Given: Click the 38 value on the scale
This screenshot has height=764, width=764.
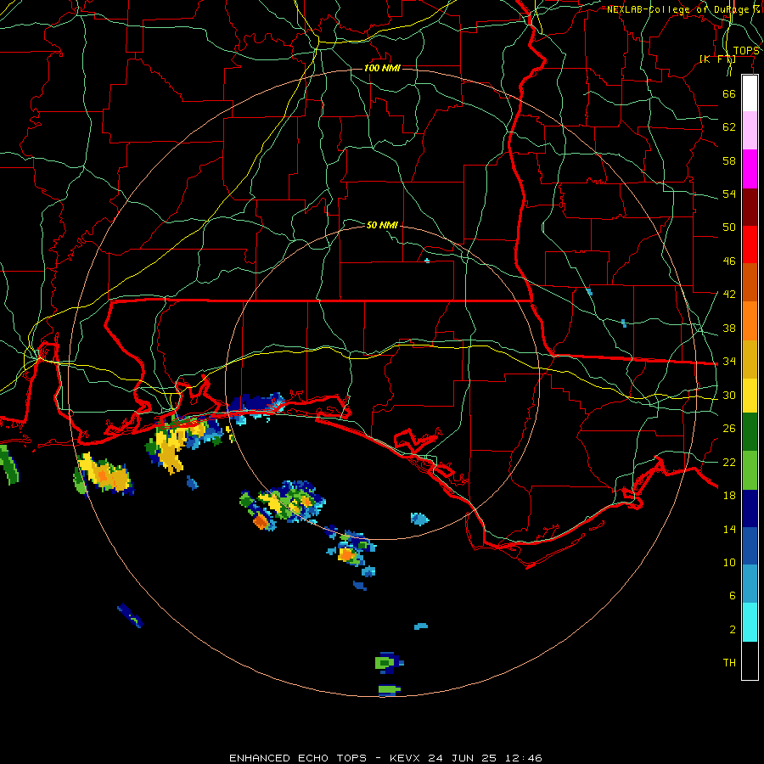Looking at the screenshot, I should [x=729, y=328].
